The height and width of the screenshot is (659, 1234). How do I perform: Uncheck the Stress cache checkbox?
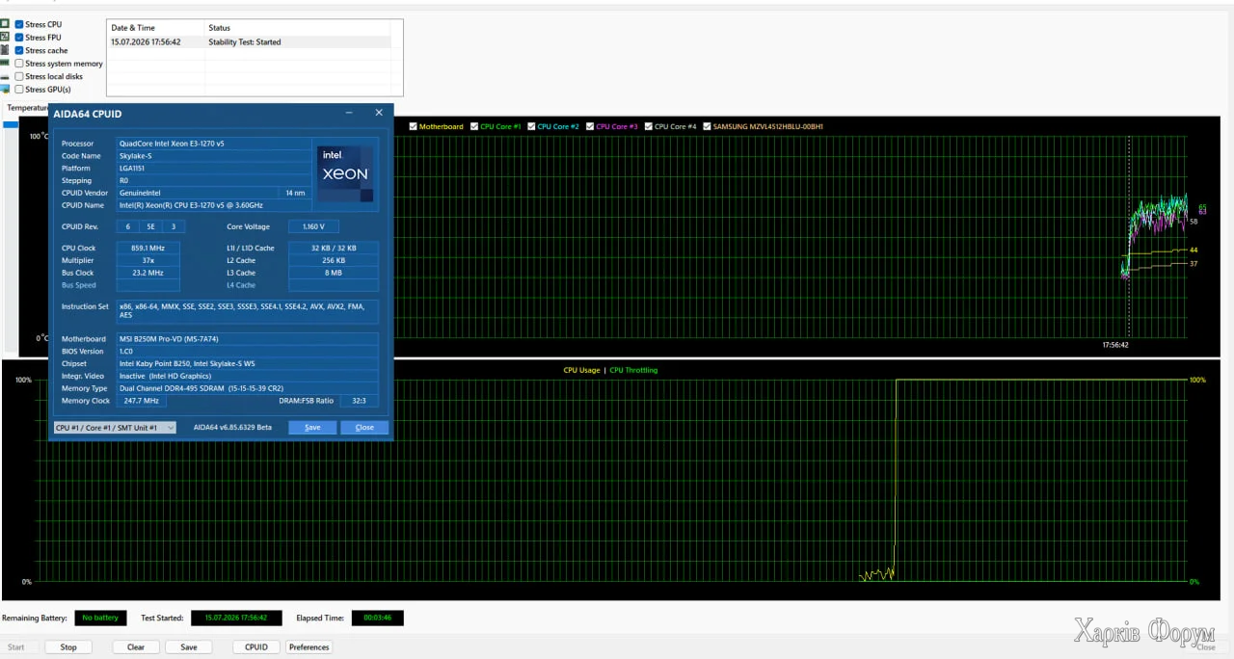point(19,50)
